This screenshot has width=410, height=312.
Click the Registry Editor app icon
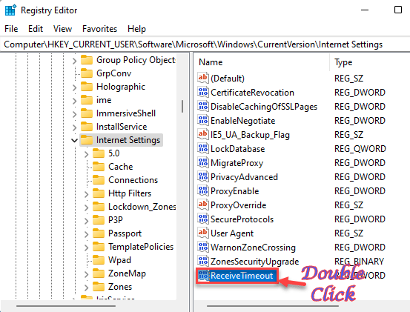[10, 10]
